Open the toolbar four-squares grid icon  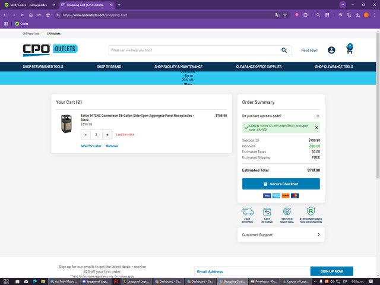pyautogui.click(x=327, y=15)
